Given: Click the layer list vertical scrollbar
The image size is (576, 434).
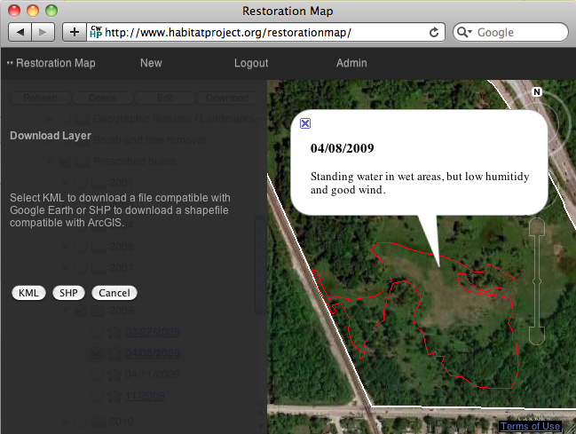Looking at the screenshot, I should 260,264.
